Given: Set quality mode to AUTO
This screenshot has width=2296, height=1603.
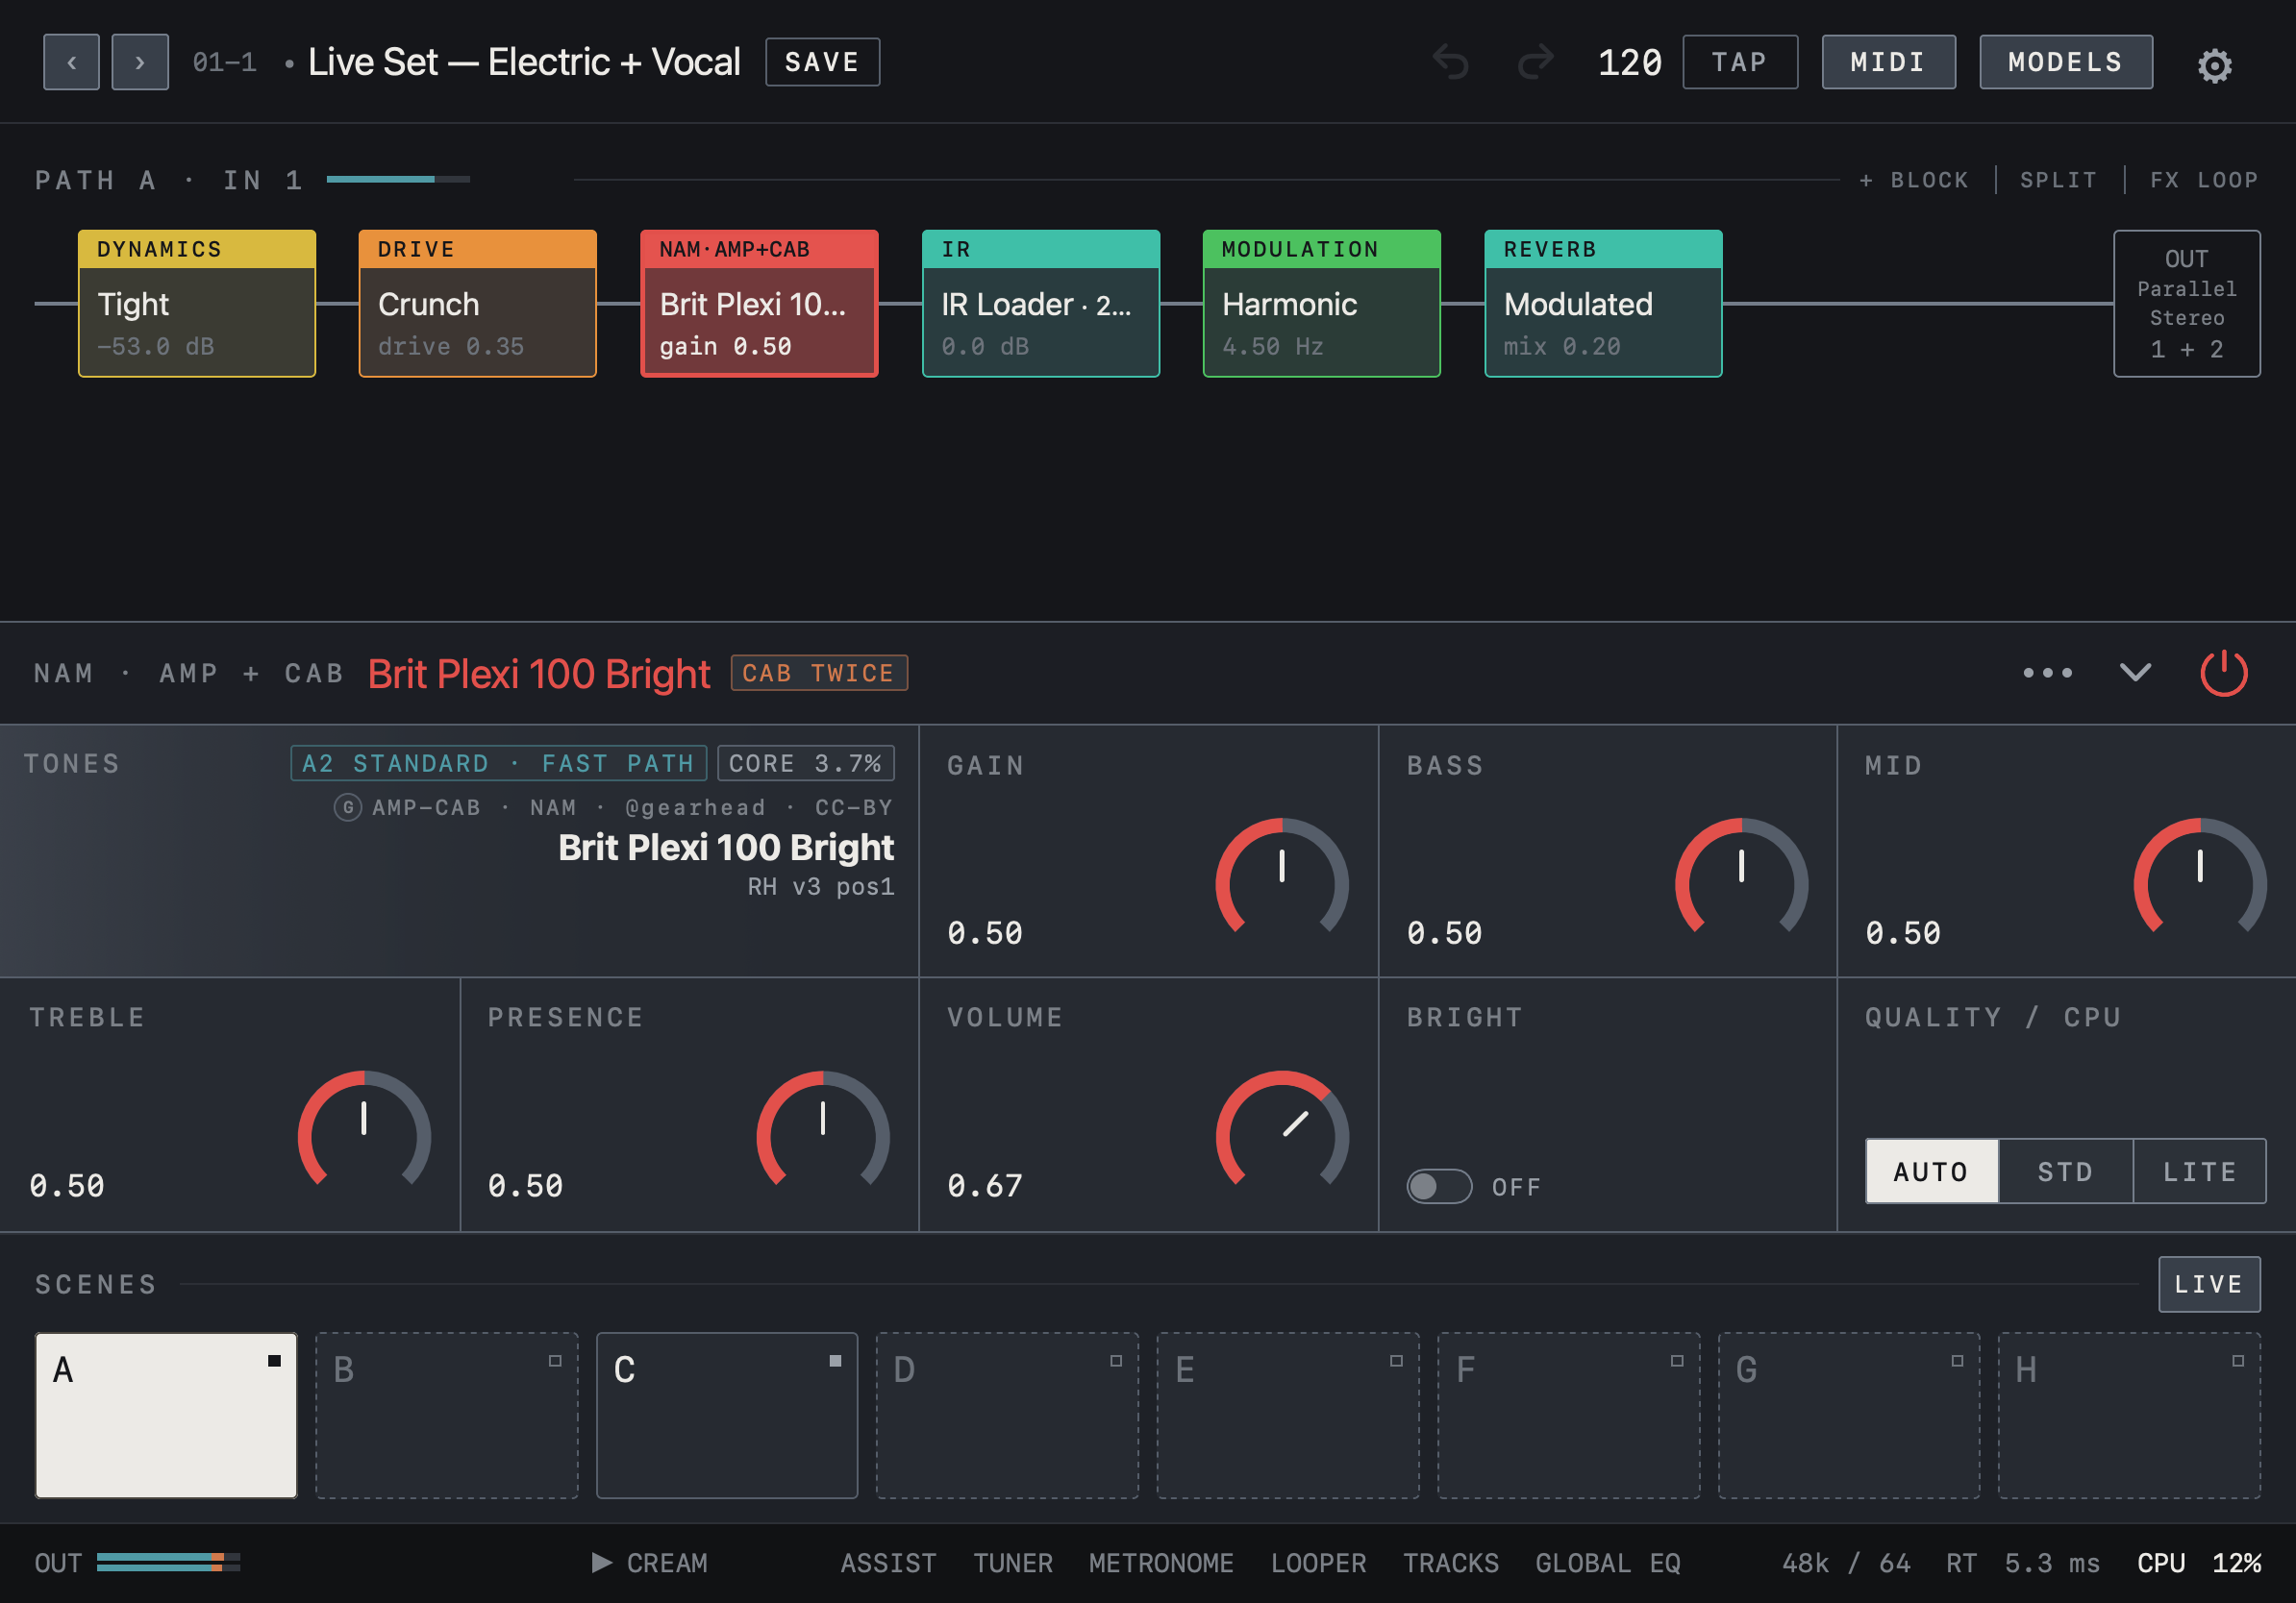Looking at the screenshot, I should click(1931, 1171).
